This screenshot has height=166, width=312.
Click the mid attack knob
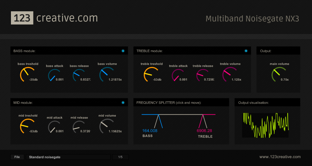coord(54,127)
